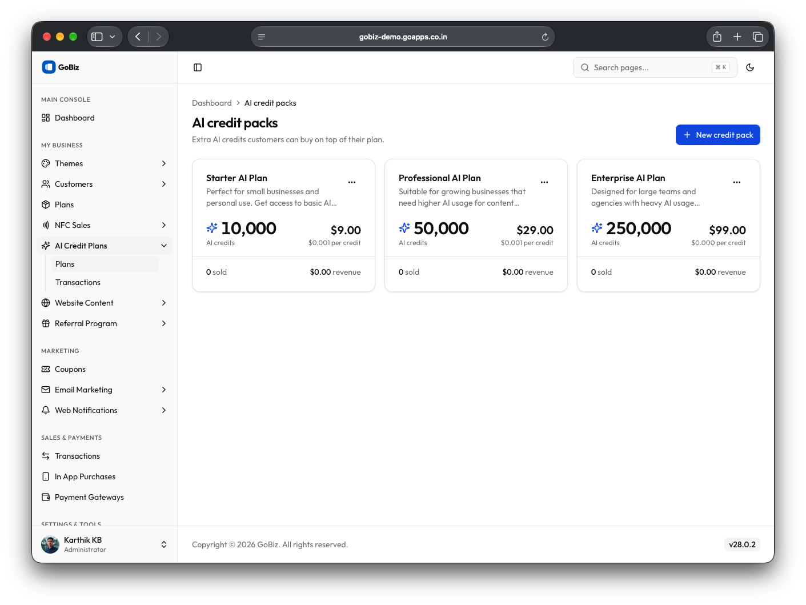The height and width of the screenshot is (605, 806).
Task: Click the browser back arrow
Action: point(138,37)
